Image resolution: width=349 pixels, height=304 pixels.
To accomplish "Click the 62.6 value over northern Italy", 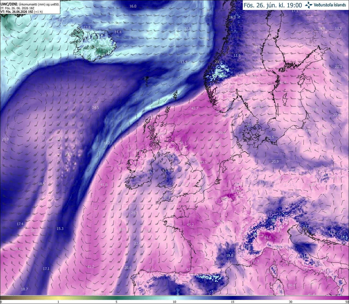I will [x=268, y=237].
